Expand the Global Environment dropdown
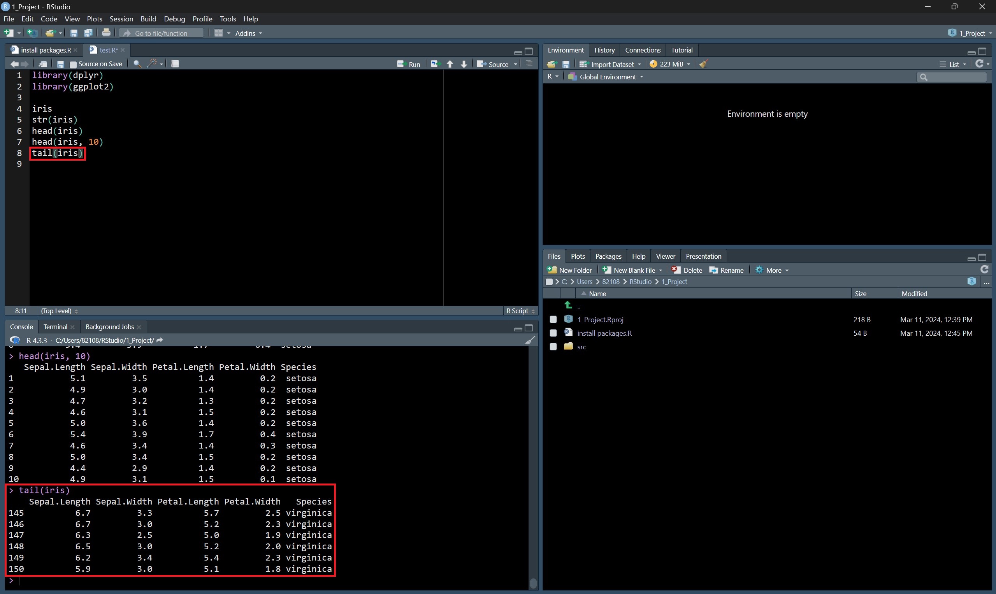 click(607, 77)
